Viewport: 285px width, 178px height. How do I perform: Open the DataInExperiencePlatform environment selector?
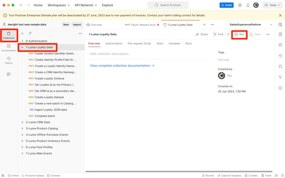click(251, 25)
